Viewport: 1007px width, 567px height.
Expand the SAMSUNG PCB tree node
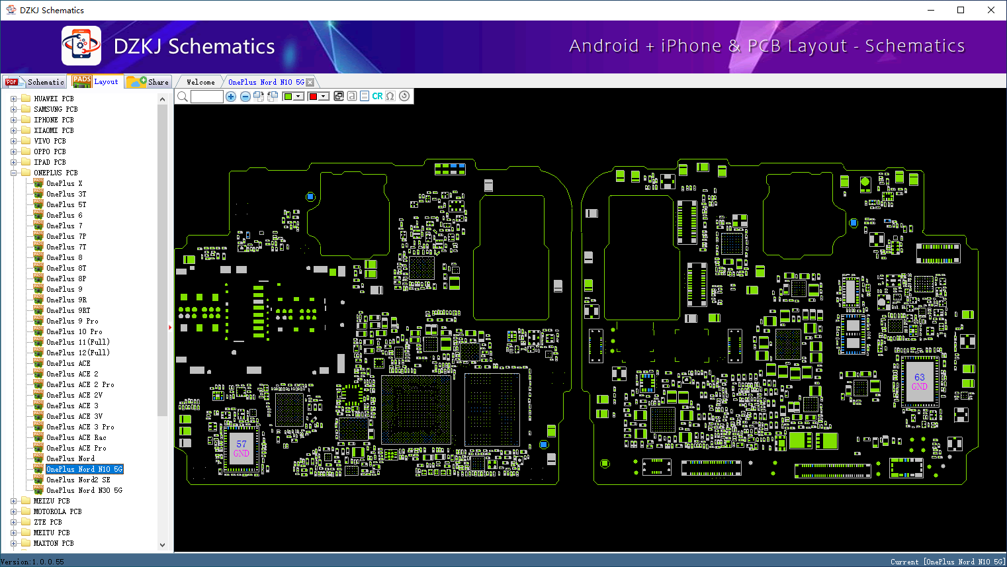pyautogui.click(x=13, y=109)
